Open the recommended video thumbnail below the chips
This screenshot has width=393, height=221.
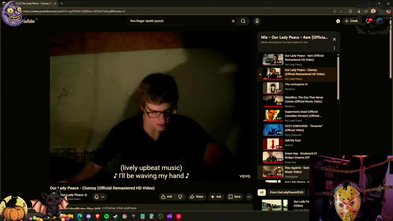pos(275,205)
